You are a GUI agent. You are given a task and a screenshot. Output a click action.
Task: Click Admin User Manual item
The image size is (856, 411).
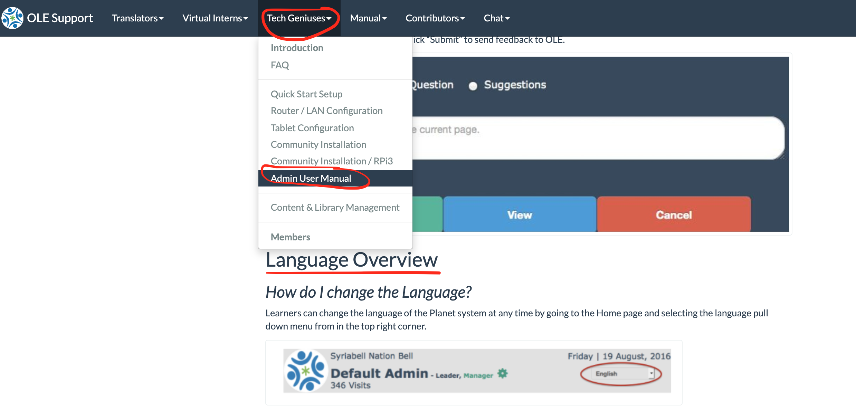(335, 178)
